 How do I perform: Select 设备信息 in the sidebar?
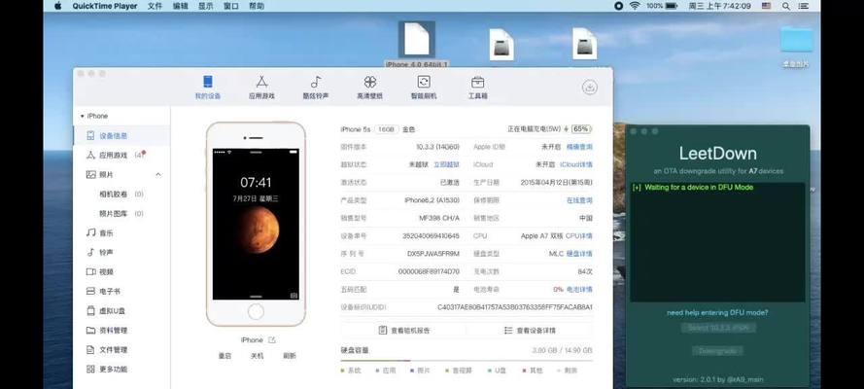click(121, 135)
